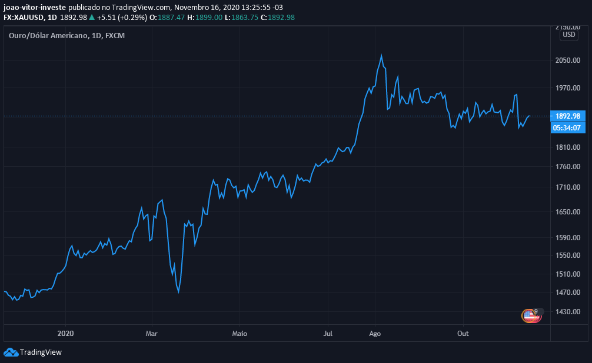Click the Mar label on time axis
This screenshot has height=363, width=592.
click(x=151, y=334)
